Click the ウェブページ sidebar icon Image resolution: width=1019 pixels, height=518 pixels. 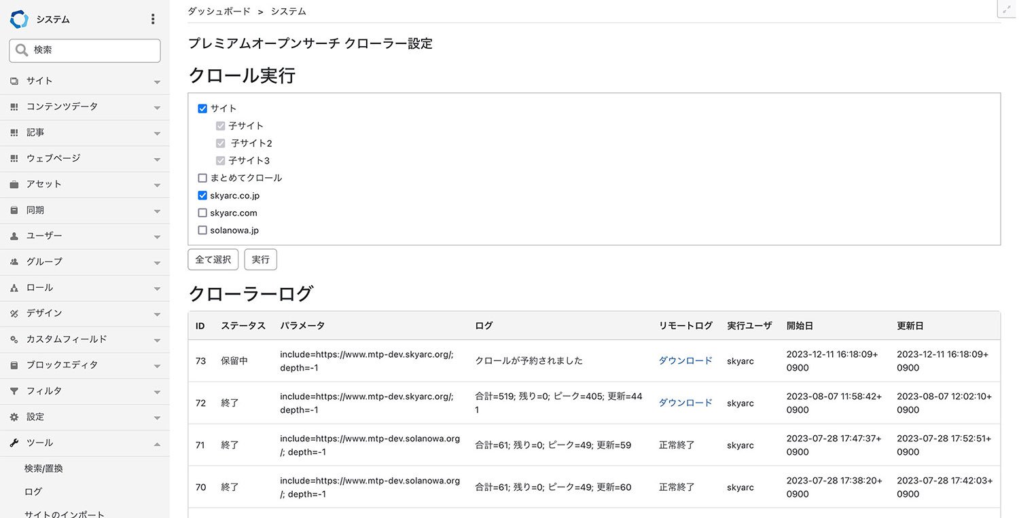14,158
